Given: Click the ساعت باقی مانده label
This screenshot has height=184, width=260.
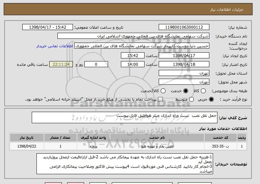Looking at the screenshot, I should [x=32, y=64].
